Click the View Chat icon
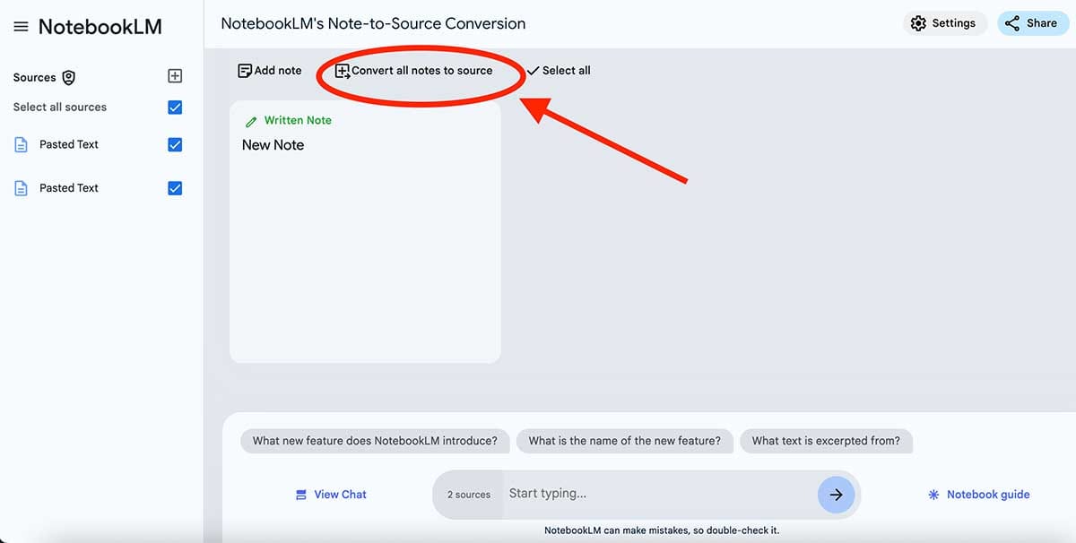This screenshot has height=543, width=1076. (x=302, y=494)
